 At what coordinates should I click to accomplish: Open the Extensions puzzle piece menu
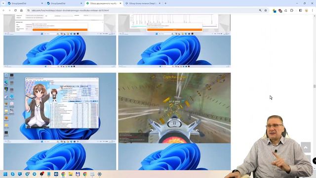[292, 10]
